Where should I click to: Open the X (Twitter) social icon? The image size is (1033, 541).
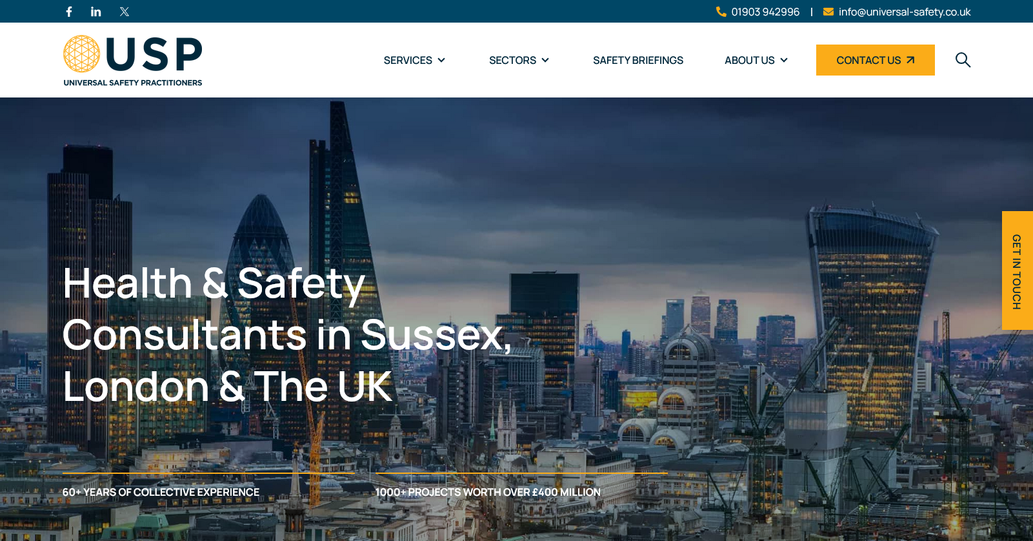125,12
